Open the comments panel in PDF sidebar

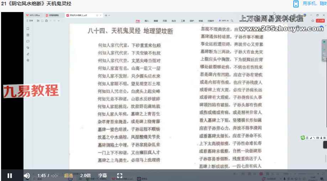(x=28, y=41)
